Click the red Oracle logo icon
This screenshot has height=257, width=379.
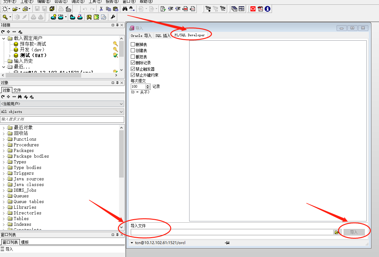pos(253,9)
